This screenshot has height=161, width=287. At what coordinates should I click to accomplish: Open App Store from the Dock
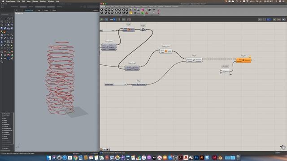click(x=170, y=157)
